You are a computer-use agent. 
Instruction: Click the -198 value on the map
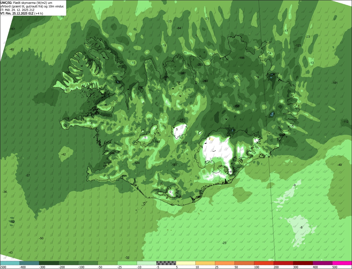241,58
